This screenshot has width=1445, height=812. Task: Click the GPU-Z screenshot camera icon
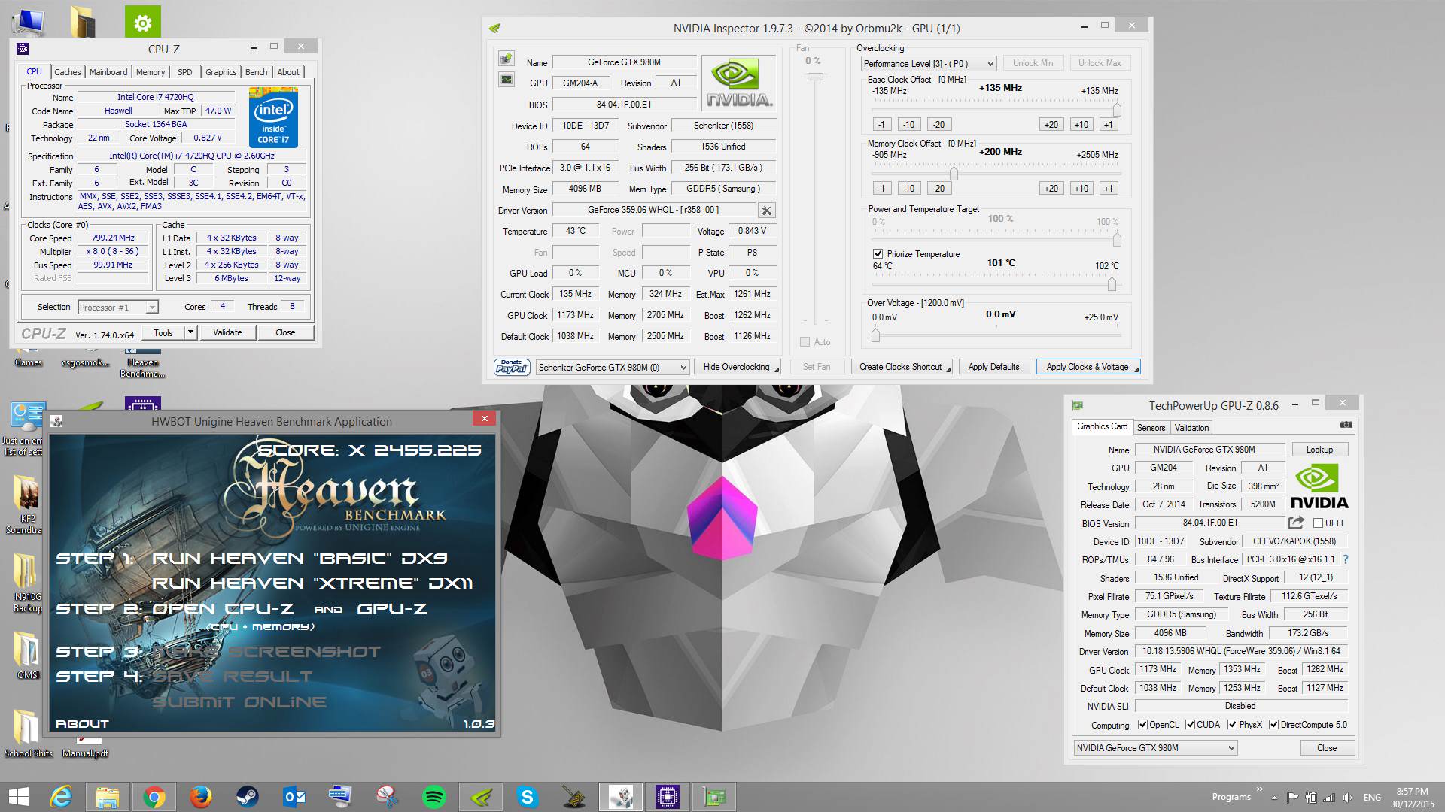click(1346, 425)
